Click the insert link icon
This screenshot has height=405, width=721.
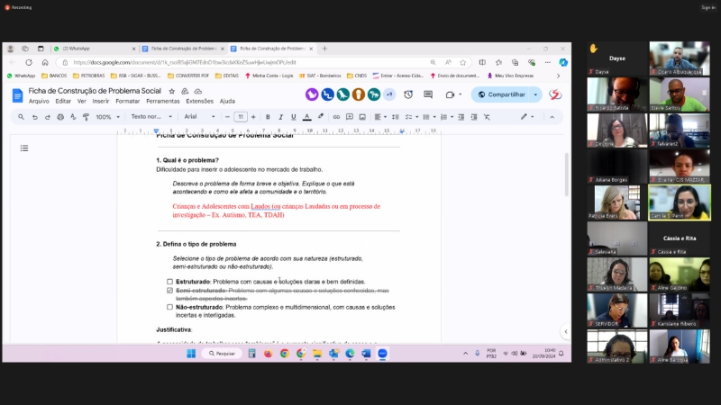[337, 117]
